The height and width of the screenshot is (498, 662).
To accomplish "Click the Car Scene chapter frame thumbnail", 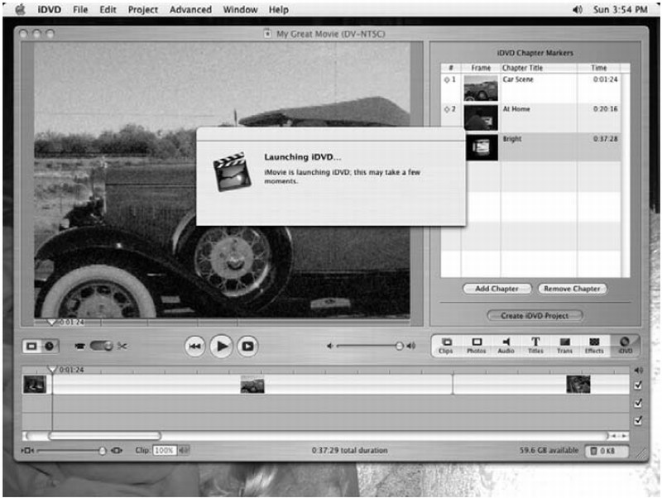I will 481,89.
